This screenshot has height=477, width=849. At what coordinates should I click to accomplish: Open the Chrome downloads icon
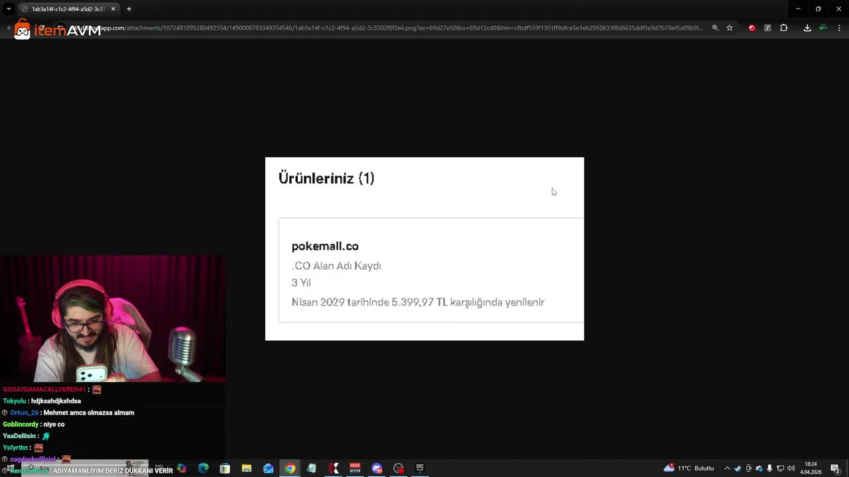click(807, 28)
